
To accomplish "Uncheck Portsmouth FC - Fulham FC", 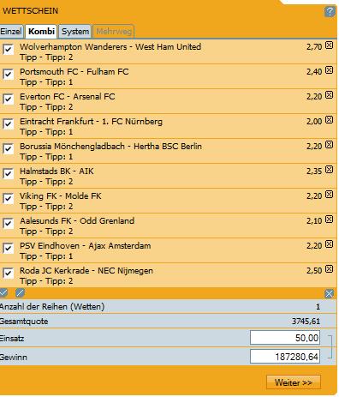I will 9,74.
